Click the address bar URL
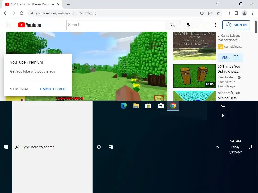Image resolution: width=258 pixels, height=193 pixels. [66, 13]
